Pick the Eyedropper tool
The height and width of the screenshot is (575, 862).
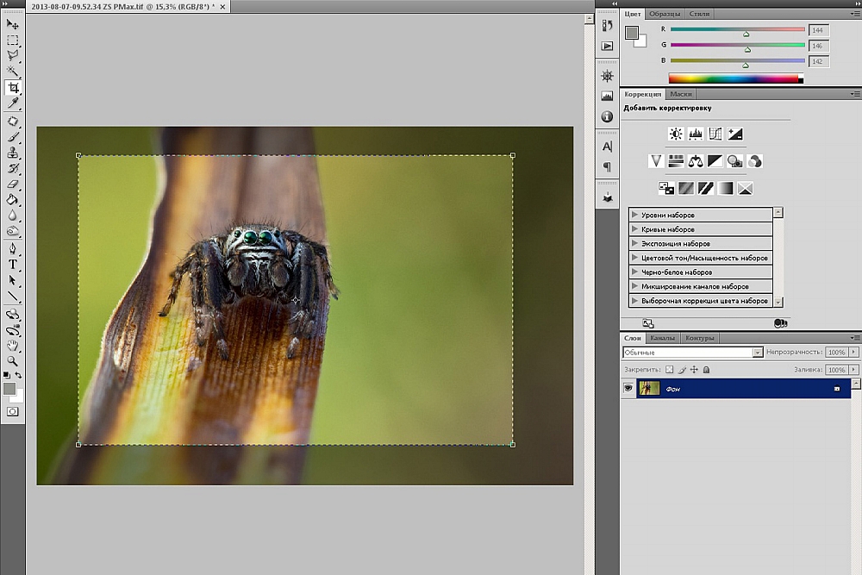(x=13, y=103)
